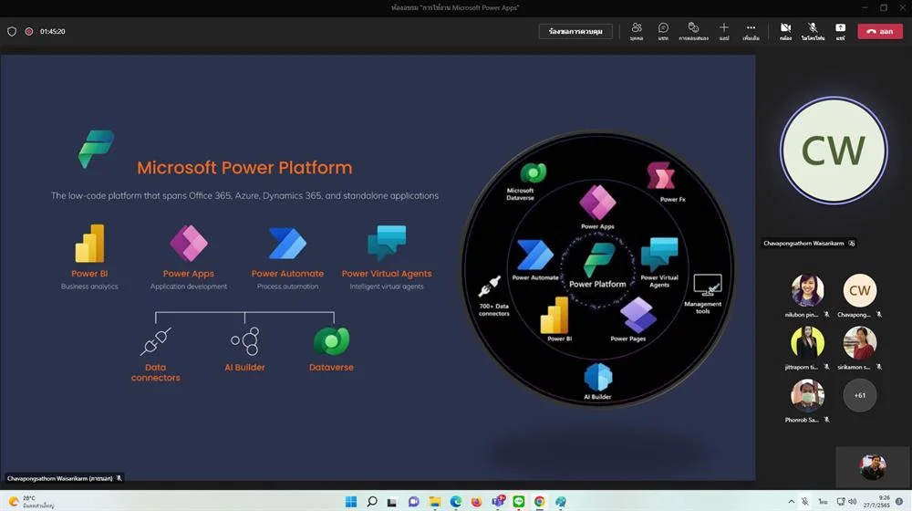The height and width of the screenshot is (511, 912).
Task: Select jittraporn participant thumbnail
Action: 807,342
